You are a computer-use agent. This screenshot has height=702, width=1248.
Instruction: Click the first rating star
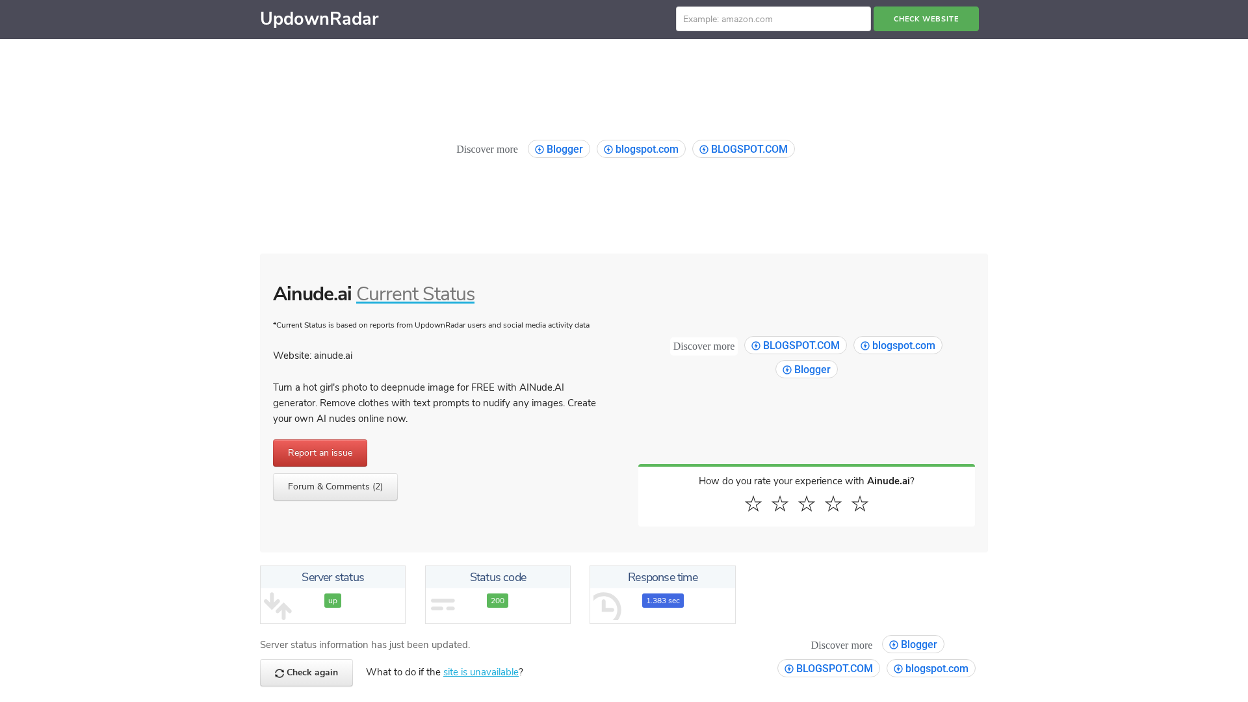pyautogui.click(x=753, y=504)
